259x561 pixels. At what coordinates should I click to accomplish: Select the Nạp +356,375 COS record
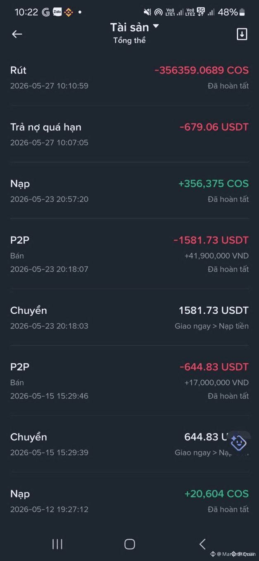point(129,191)
